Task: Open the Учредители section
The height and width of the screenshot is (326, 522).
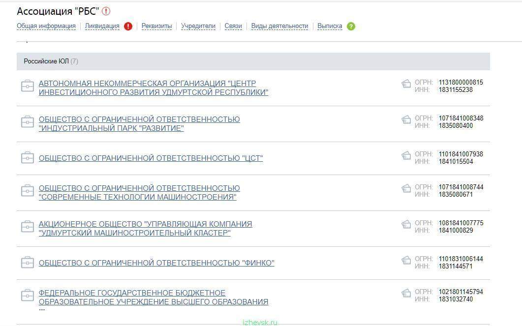Action: click(198, 26)
